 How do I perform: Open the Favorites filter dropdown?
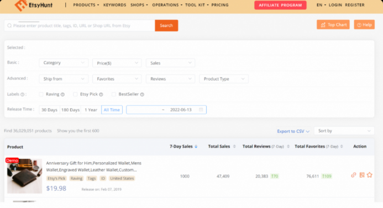click(117, 79)
